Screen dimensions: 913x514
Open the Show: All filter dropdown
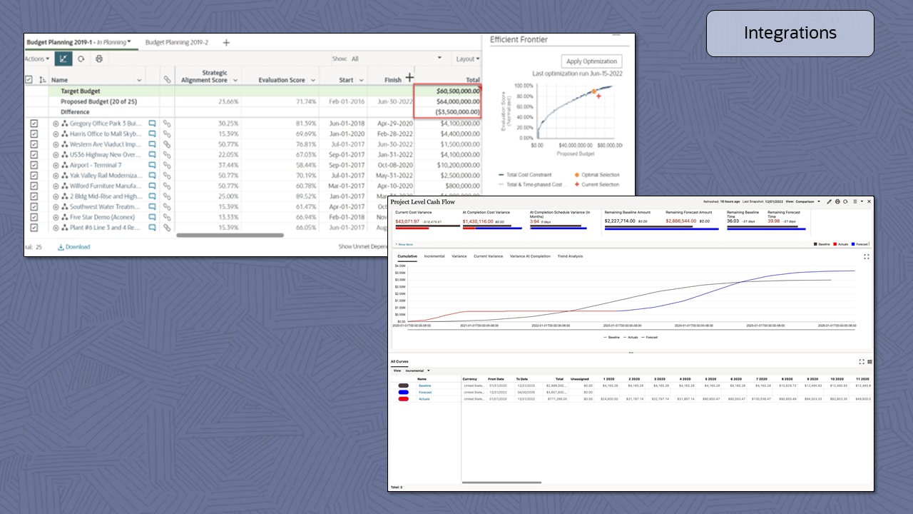[x=439, y=58]
